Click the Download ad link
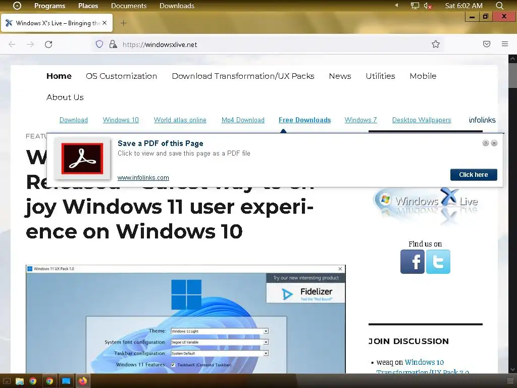517x388 pixels. [74, 120]
